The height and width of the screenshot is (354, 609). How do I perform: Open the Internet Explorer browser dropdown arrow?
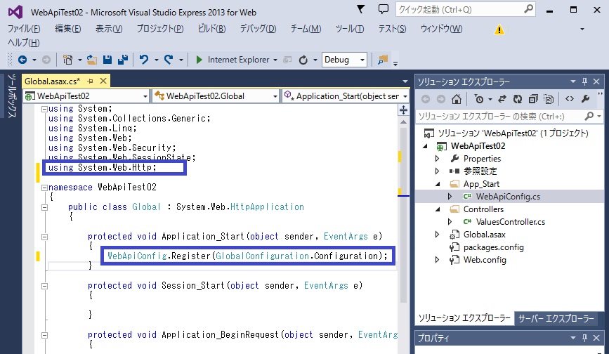[x=275, y=60]
